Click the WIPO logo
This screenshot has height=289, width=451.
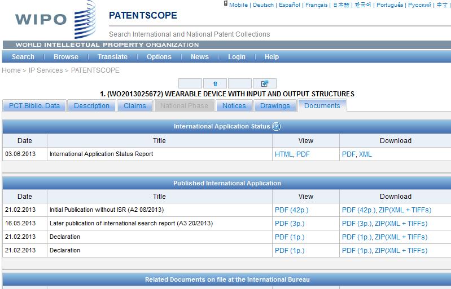[55, 19]
